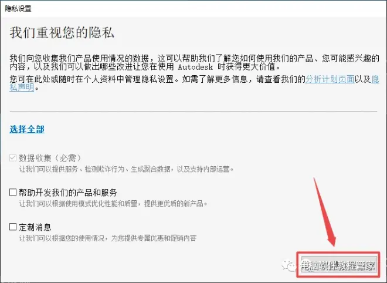The image size is (387, 283).
Task: Tick the 定制消息 checkbox
Action: pos(13,227)
